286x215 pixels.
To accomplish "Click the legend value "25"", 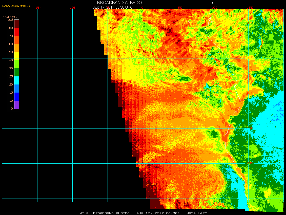I will [11, 76].
